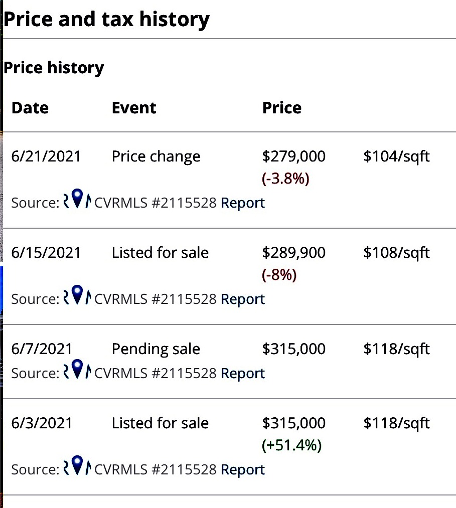Select the $279,000 price value

tap(293, 156)
